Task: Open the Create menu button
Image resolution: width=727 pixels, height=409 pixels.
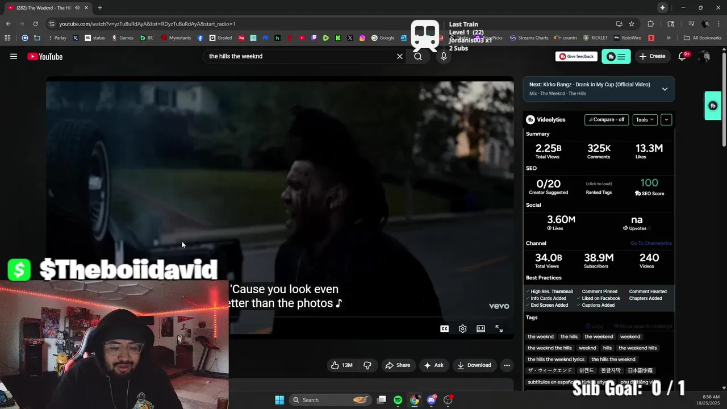Action: pos(652,56)
